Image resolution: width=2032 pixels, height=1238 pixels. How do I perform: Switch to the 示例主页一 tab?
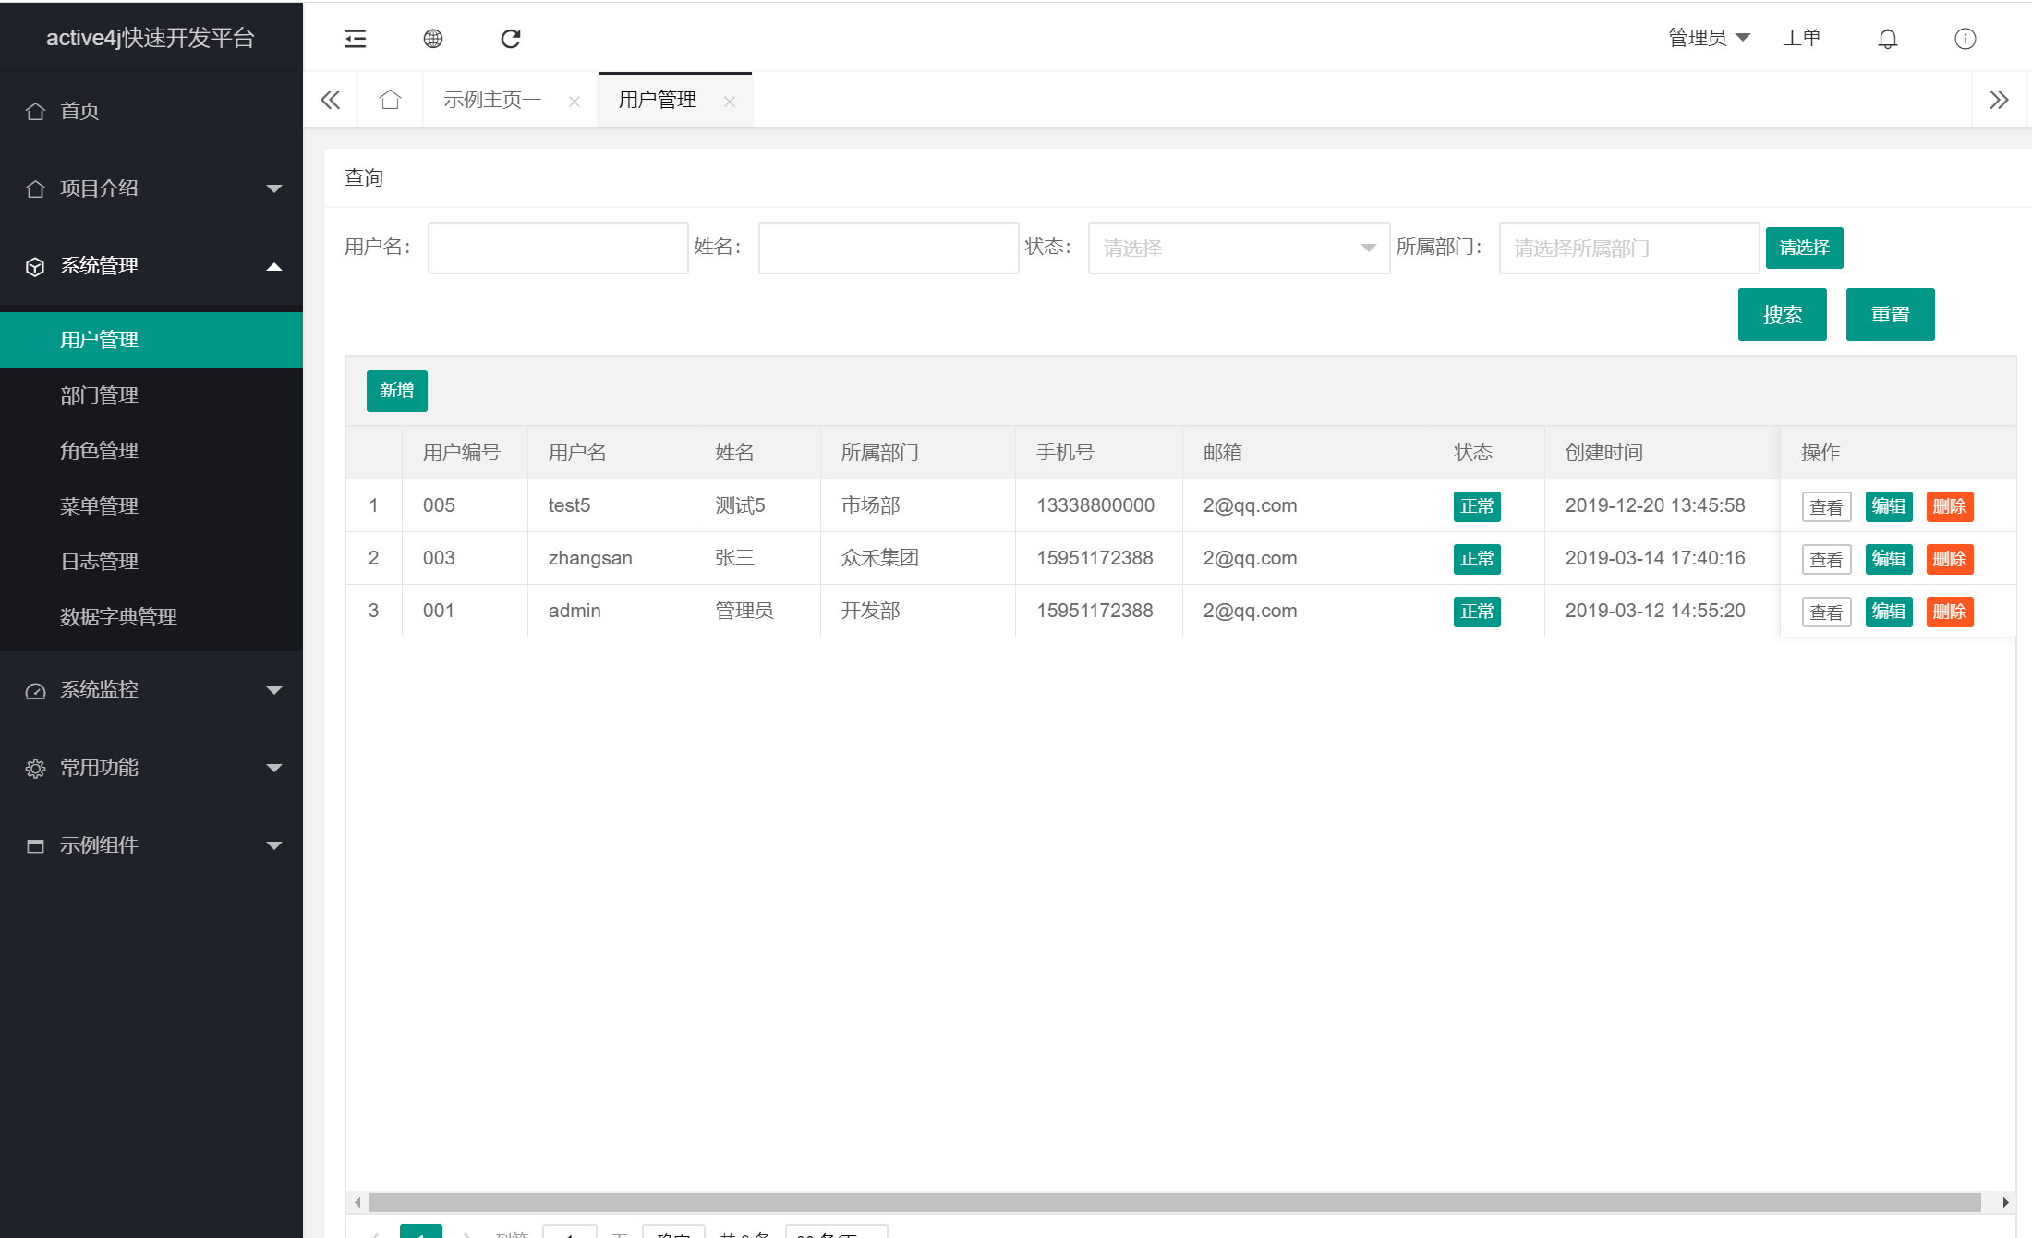point(492,99)
